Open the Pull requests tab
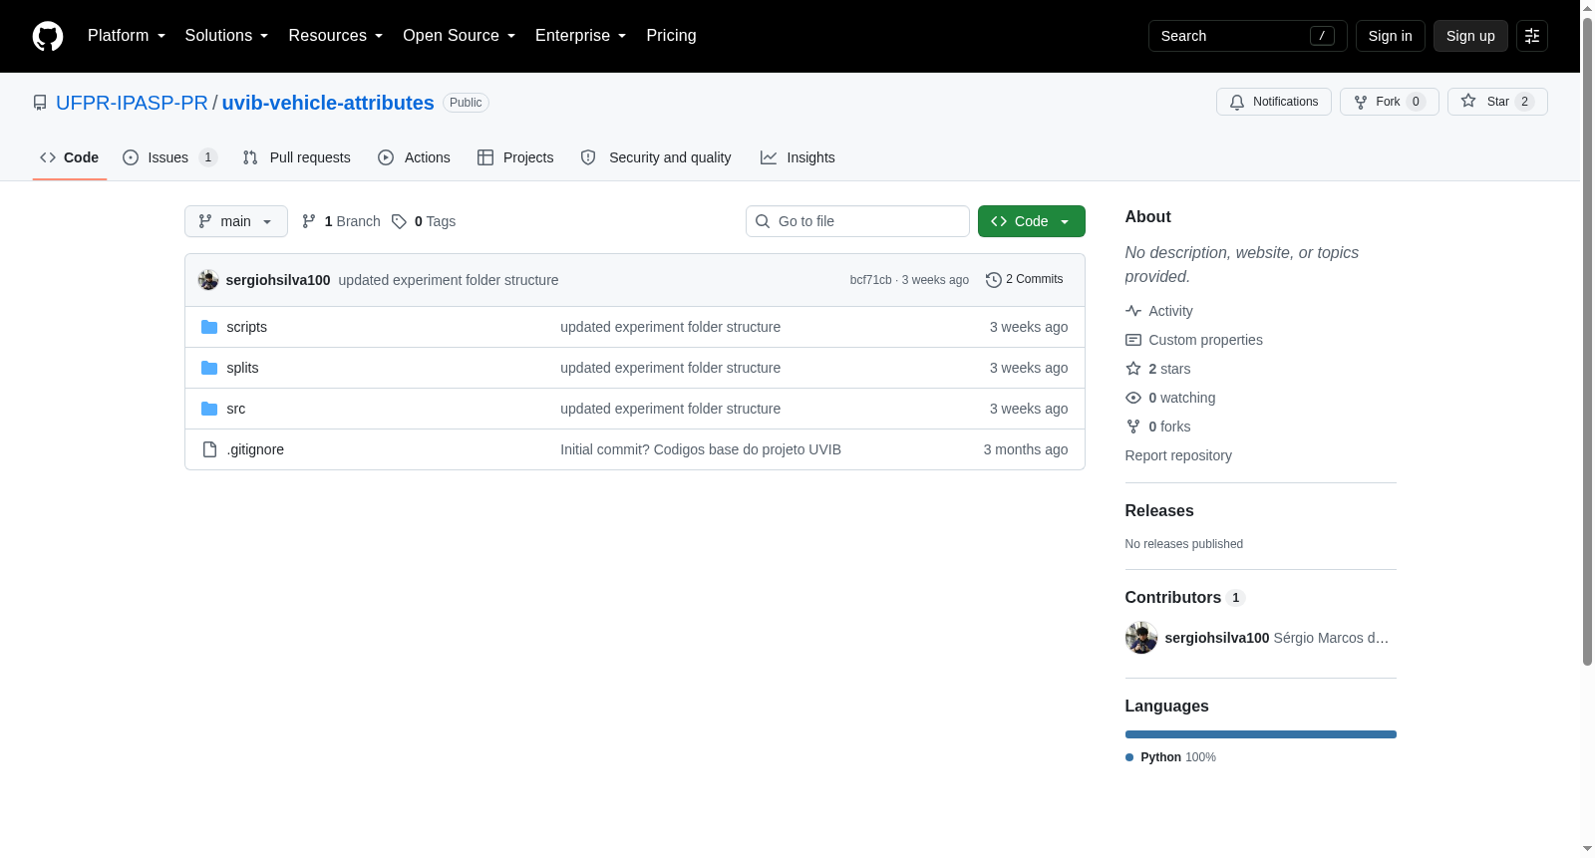1595x858 pixels. click(297, 157)
